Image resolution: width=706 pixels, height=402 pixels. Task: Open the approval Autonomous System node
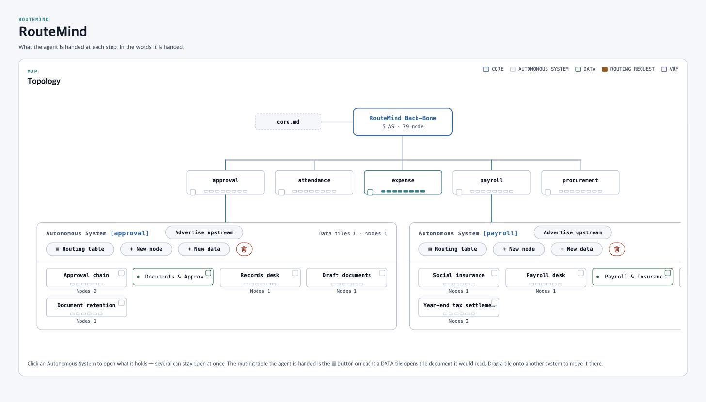(x=225, y=183)
